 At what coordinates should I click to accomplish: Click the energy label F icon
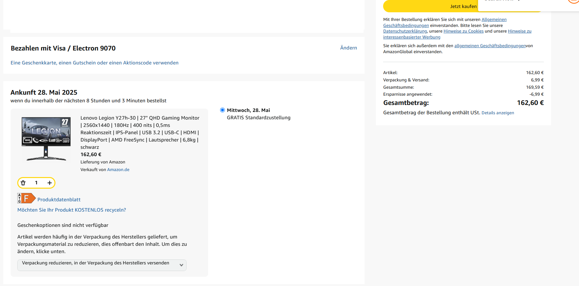tap(27, 198)
